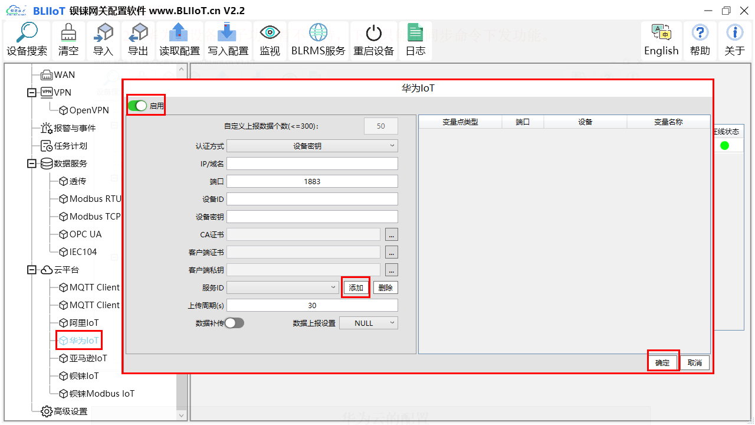This screenshot has width=755, height=425.
Task: Select WAN in the tree
Action: click(58, 75)
